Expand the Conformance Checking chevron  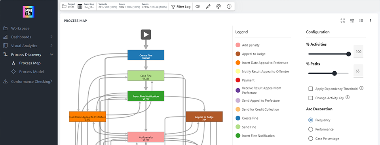coord(51,82)
